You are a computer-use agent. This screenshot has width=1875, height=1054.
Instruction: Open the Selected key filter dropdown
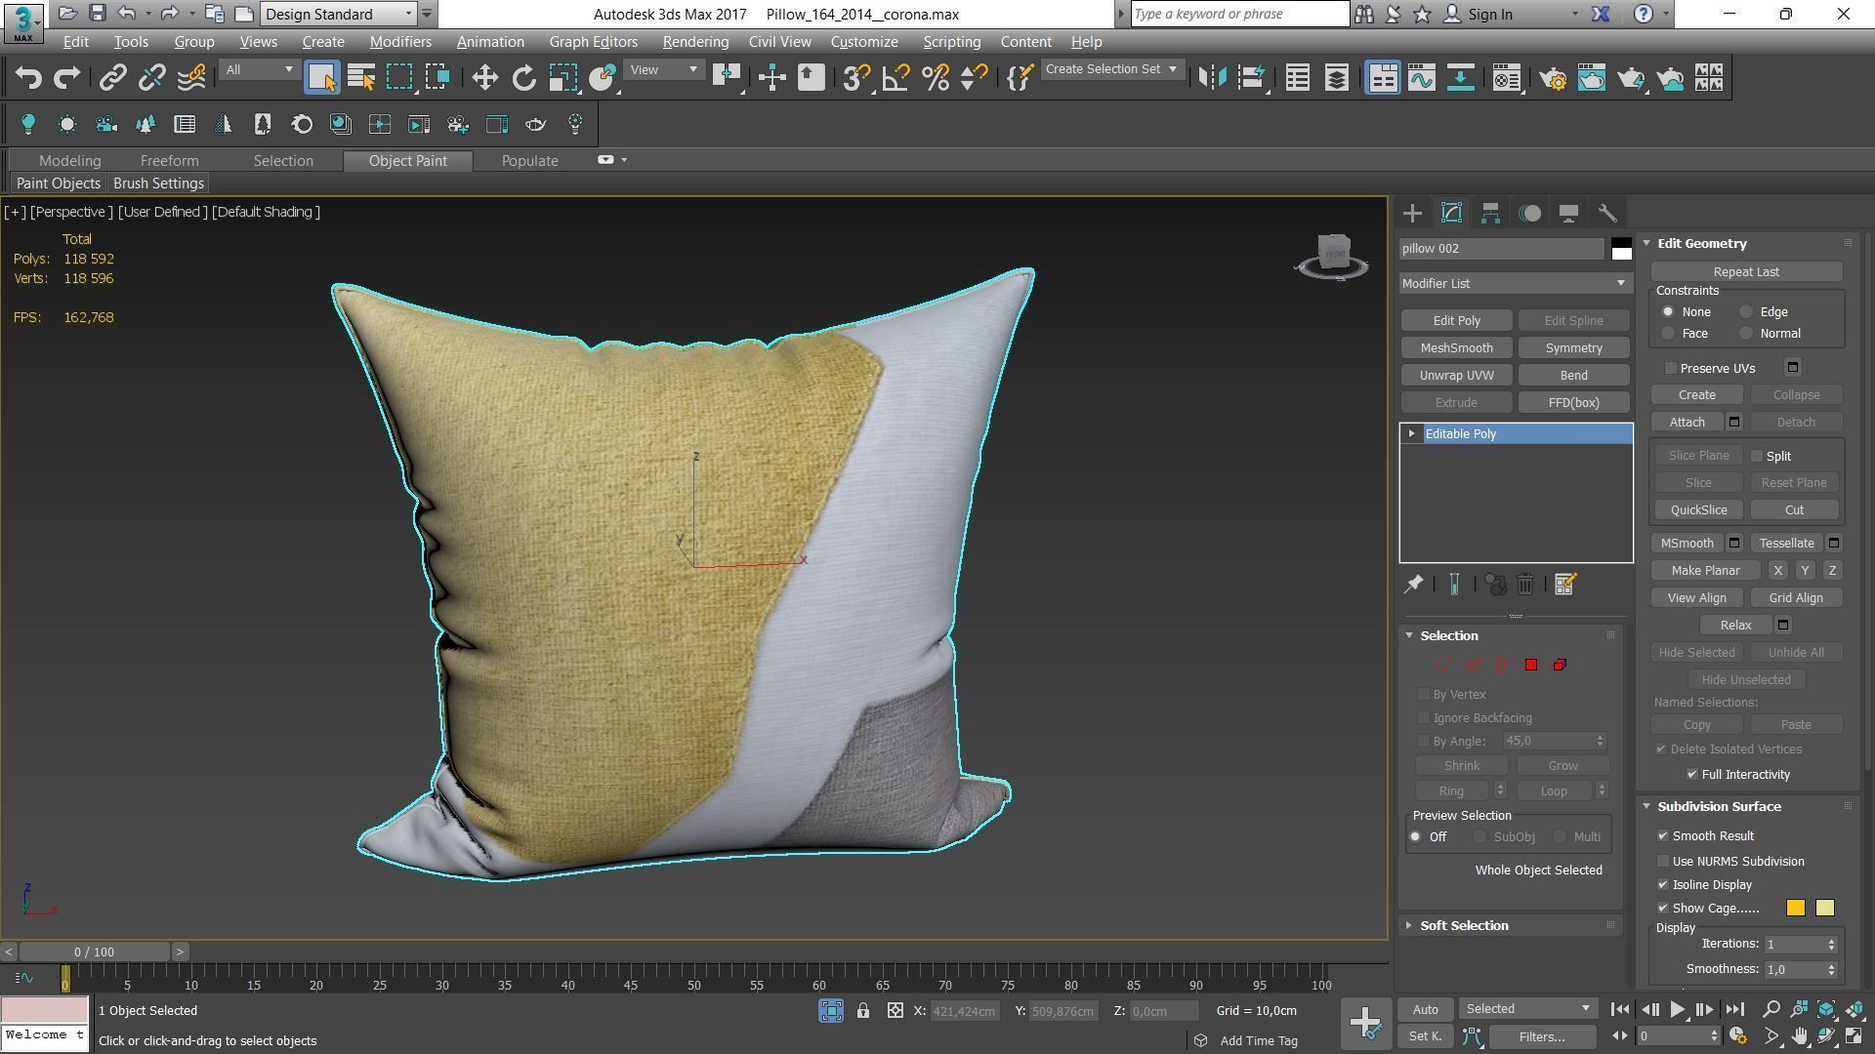pos(1526,1009)
